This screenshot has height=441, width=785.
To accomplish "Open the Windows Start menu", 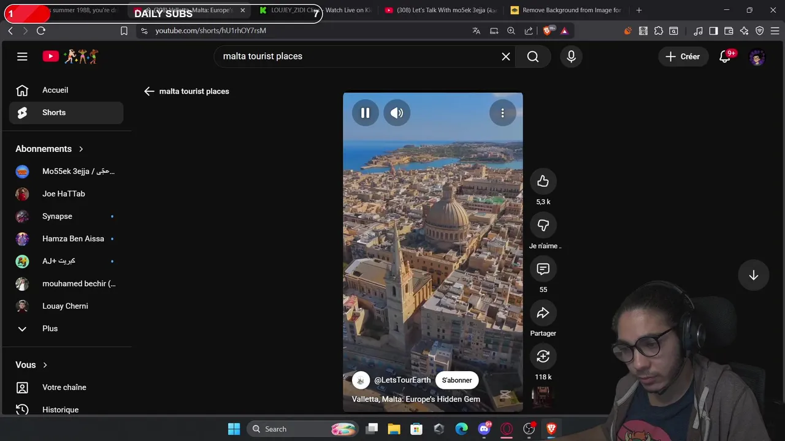I will [x=234, y=429].
